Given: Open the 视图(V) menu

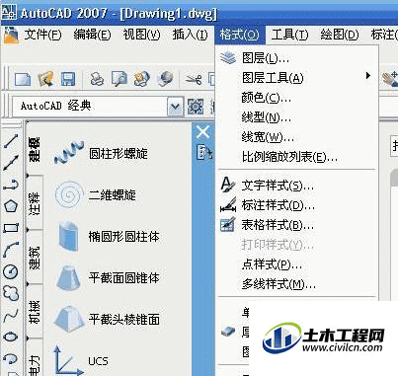Looking at the screenshot, I should point(142,35).
